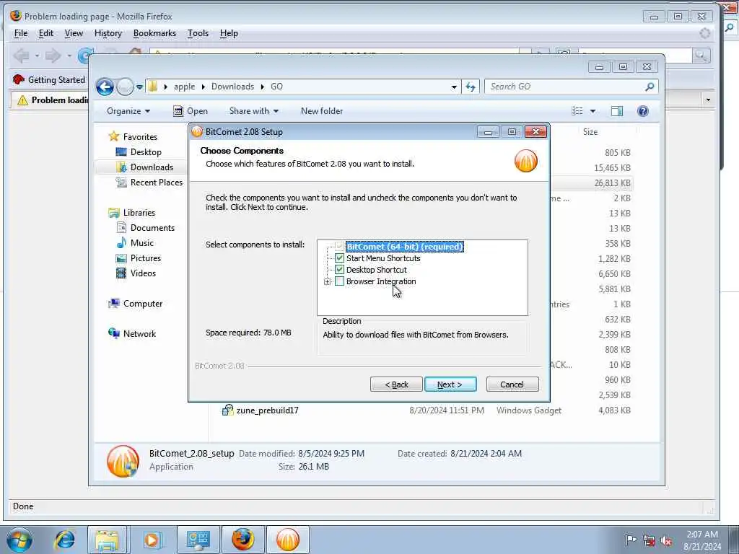Go back with the Back button
Image resolution: width=739 pixels, height=554 pixels.
[396, 384]
